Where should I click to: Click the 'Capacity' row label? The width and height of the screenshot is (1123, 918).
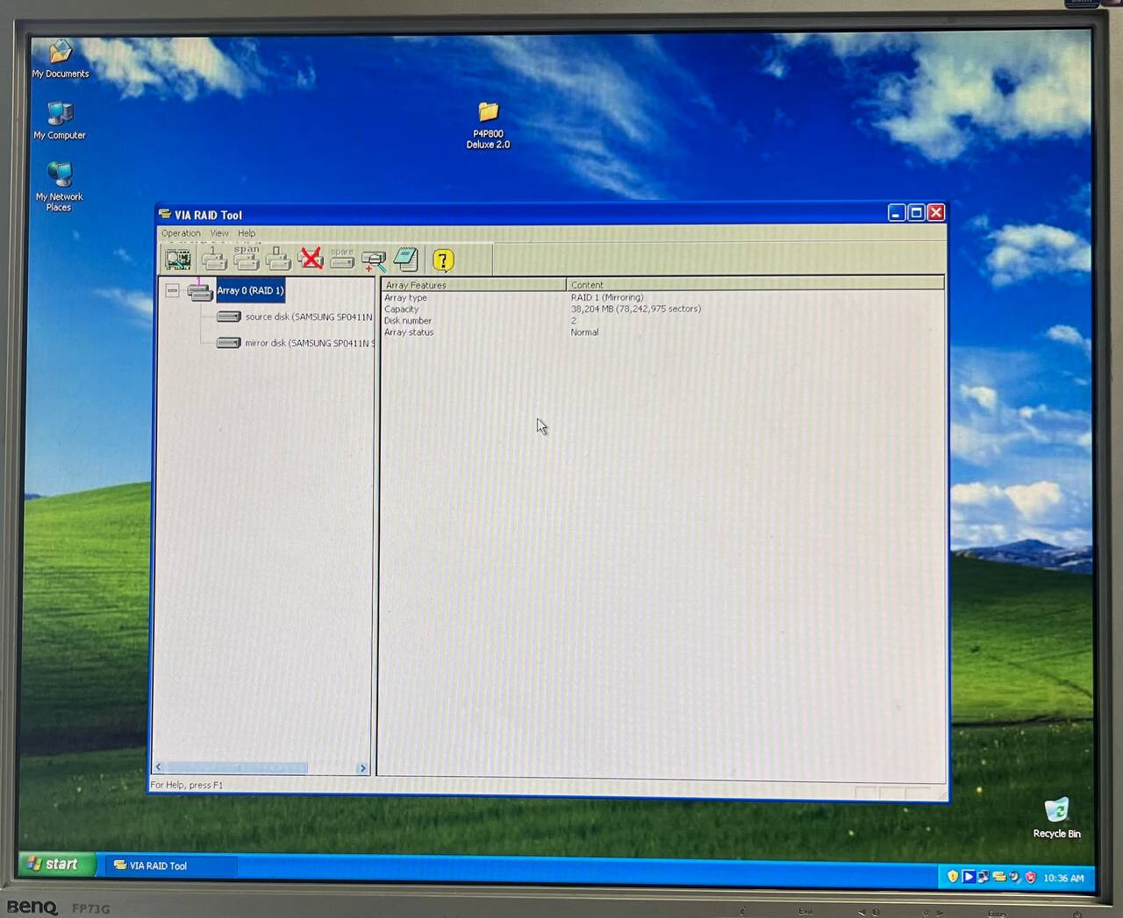click(x=401, y=310)
